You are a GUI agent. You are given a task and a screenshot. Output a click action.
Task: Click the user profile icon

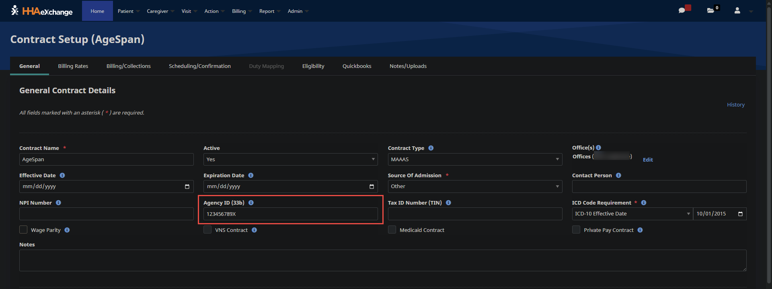click(x=737, y=11)
